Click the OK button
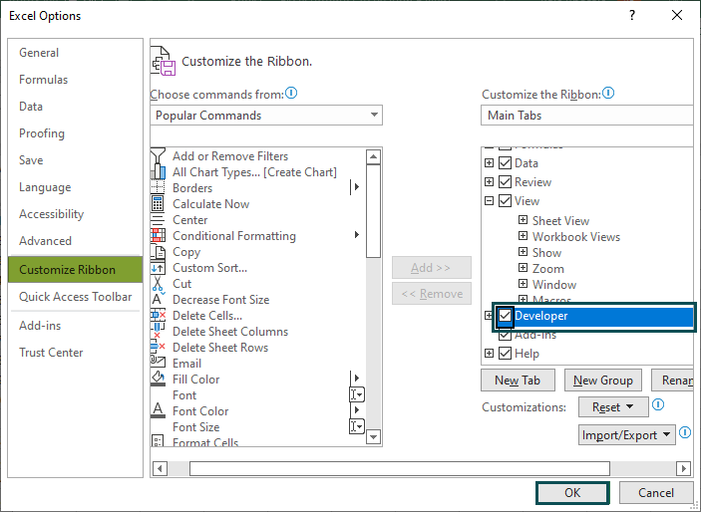Viewport: 701px width, 512px height. pyautogui.click(x=572, y=493)
